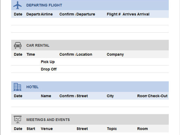
Task: Select the DEPARTING FLIGHT section title
Action: point(44,5)
